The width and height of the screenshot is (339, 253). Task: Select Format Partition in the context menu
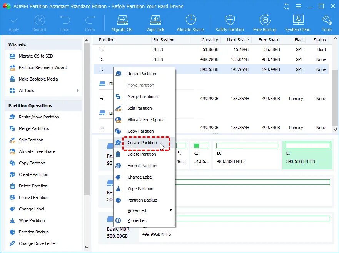coord(144,166)
